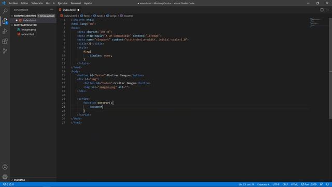Image resolution: width=332 pixels, height=187 pixels.
Task: Open the Terminal menu
Action: point(76,3)
